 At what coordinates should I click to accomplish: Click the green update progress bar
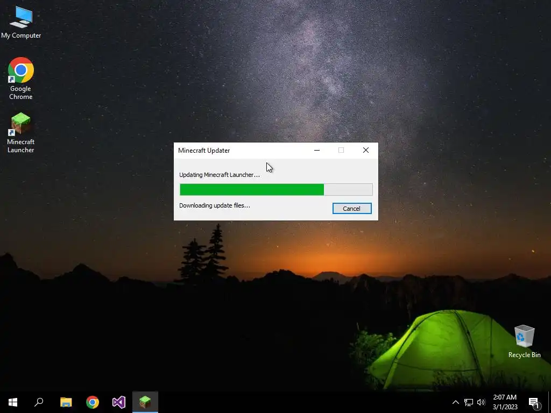276,190
